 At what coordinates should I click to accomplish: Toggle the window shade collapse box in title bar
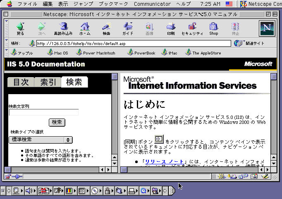coord(275,14)
